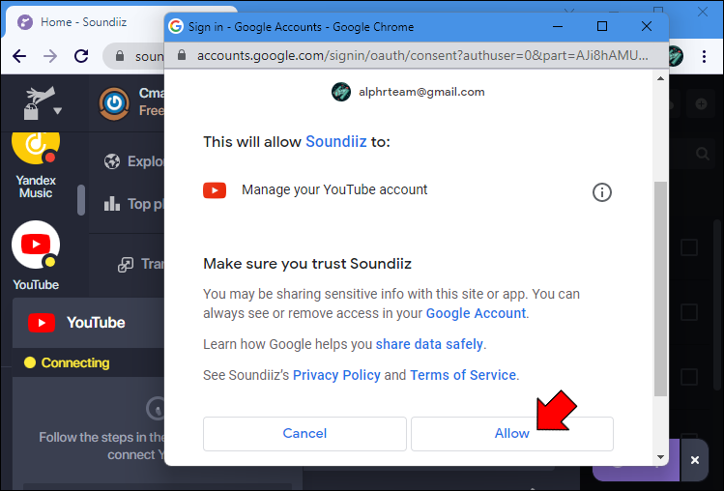724x491 pixels.
Task: Click the Soundiiz user power avatar icon
Action: click(114, 103)
